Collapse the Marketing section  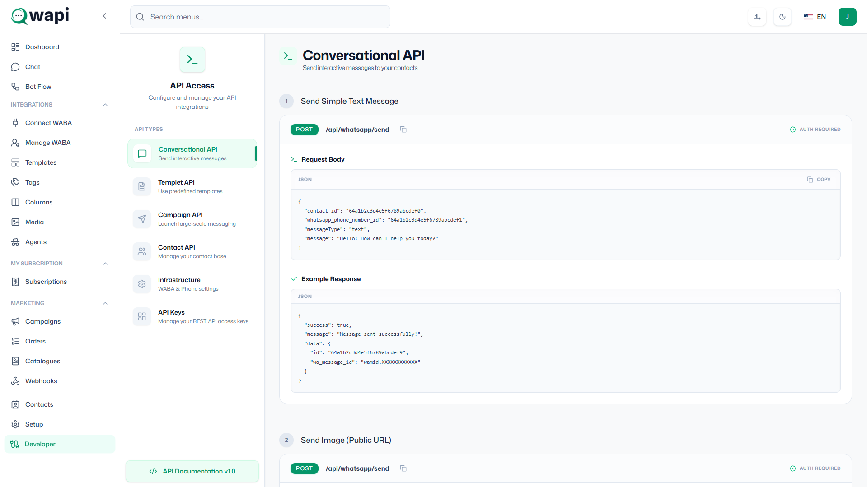(105, 303)
